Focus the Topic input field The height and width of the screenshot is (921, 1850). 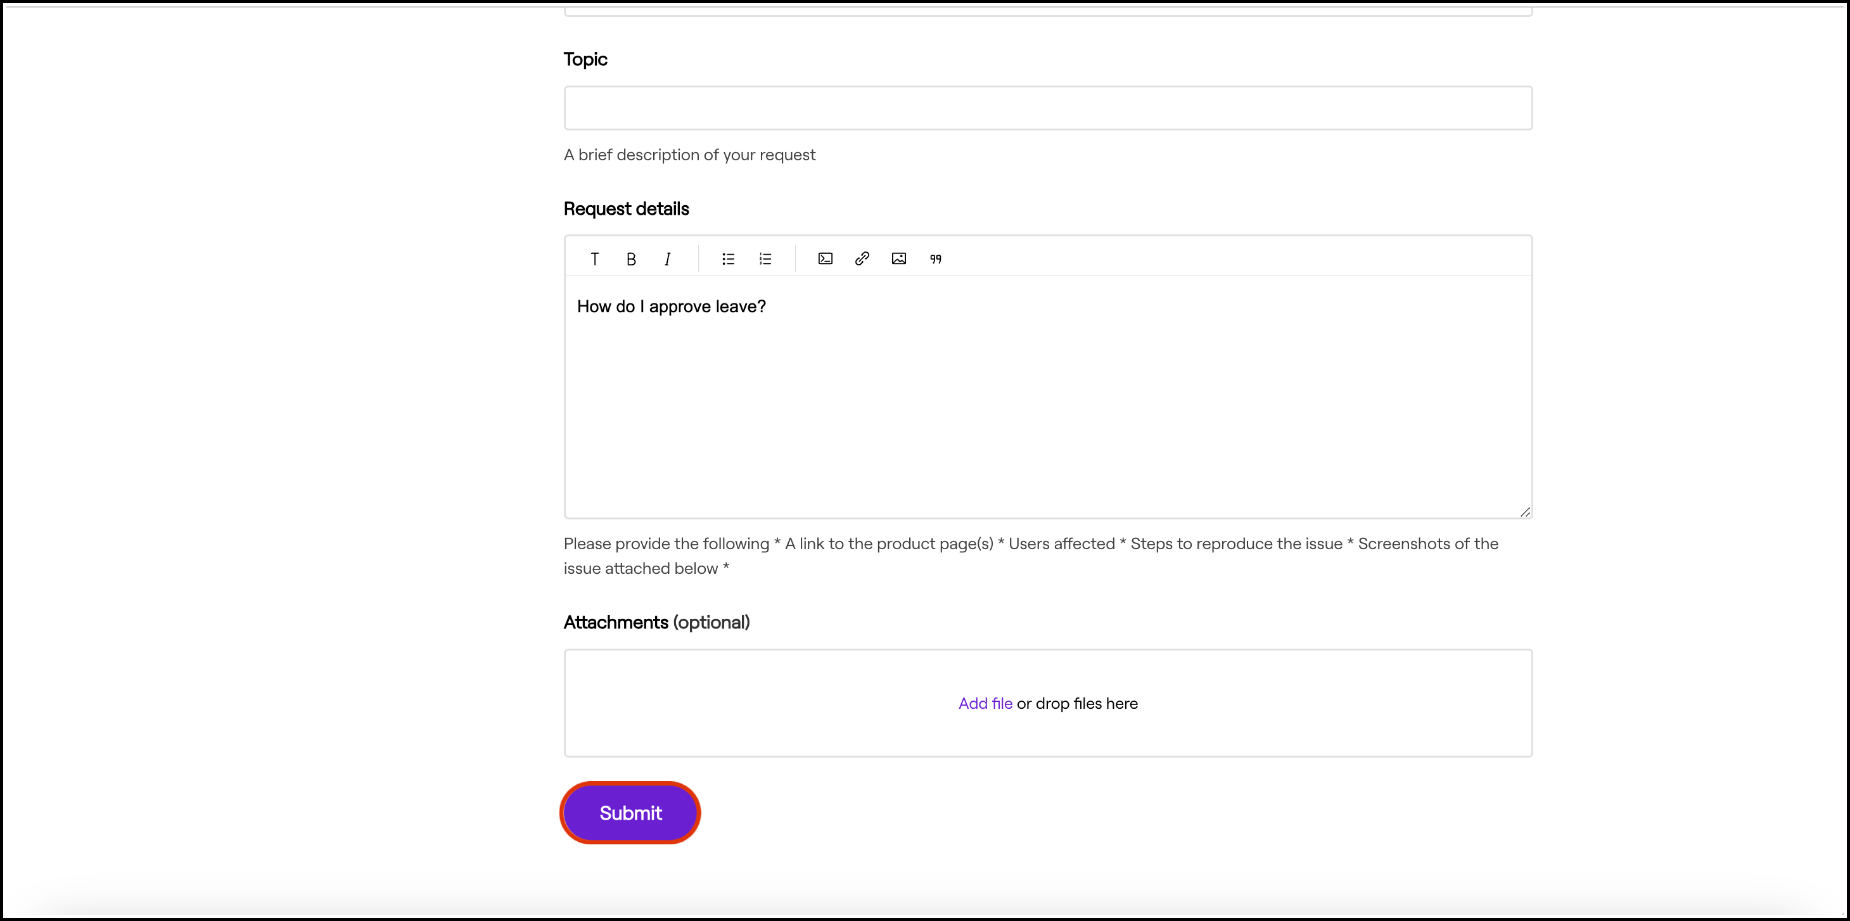click(1047, 108)
